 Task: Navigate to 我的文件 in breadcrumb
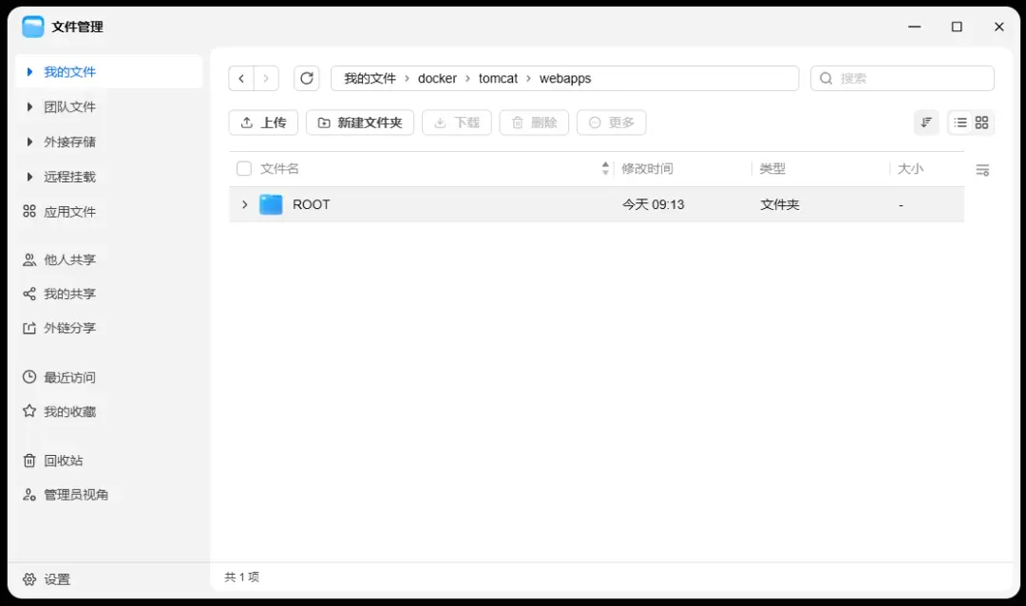coord(370,79)
